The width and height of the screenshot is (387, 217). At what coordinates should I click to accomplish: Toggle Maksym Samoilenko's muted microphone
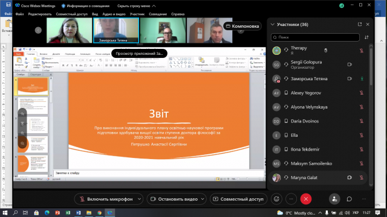(362, 163)
